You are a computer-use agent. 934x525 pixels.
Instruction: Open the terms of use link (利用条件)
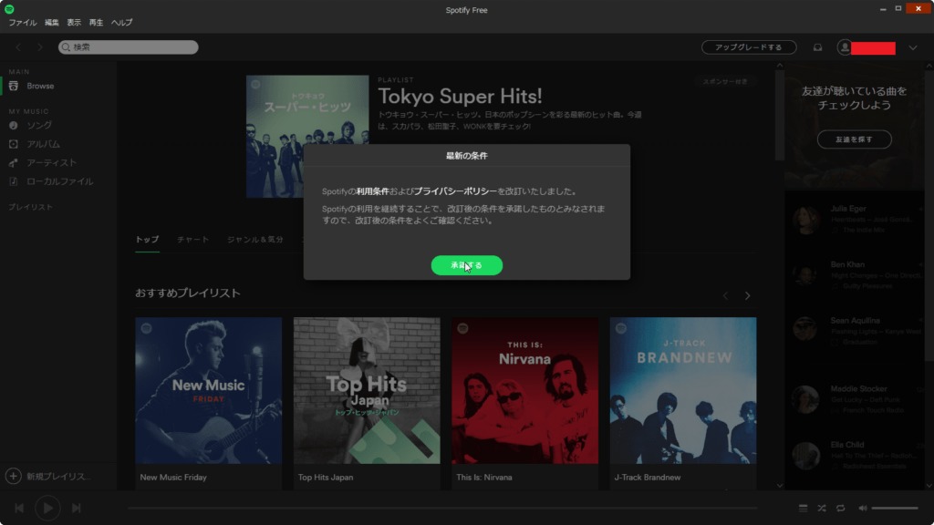372,191
